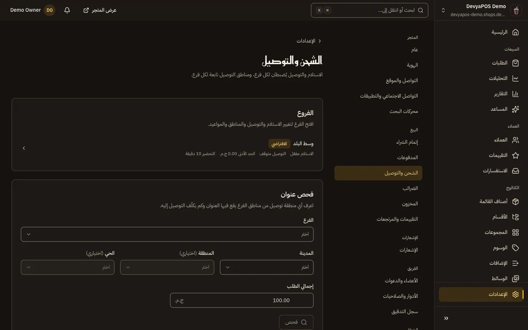Open the المنطقة area dropdown
Screen dimensions: 528x330
167,267
